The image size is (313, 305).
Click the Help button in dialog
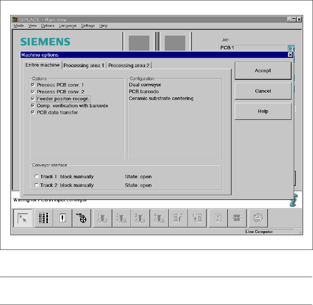point(263,111)
